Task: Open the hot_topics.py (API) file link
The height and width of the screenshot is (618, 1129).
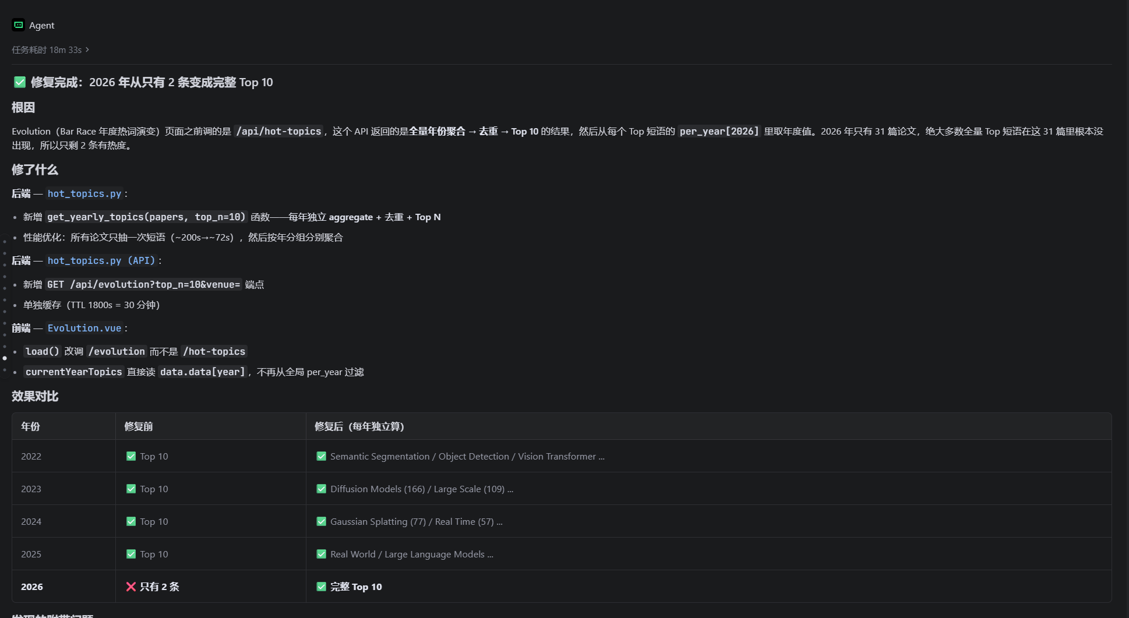Action: (101, 260)
